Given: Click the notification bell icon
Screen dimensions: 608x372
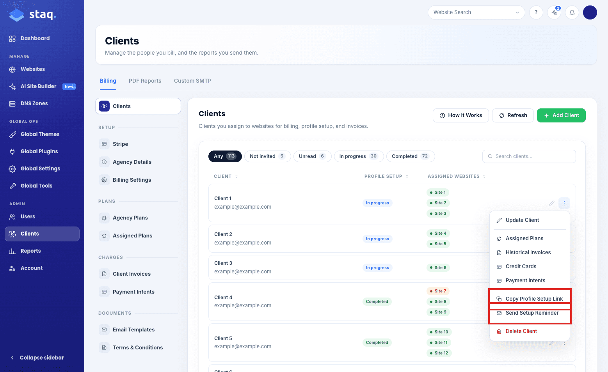Looking at the screenshot, I should point(572,12).
